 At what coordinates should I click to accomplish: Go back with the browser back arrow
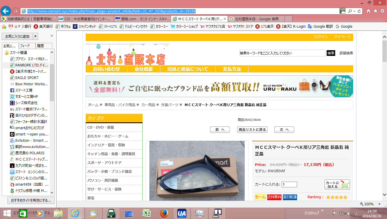[6, 11]
